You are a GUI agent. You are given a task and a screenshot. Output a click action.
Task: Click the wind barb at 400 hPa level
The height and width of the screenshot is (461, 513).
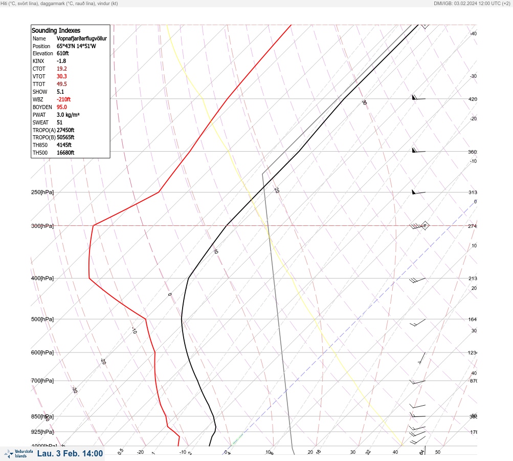coord(417,280)
